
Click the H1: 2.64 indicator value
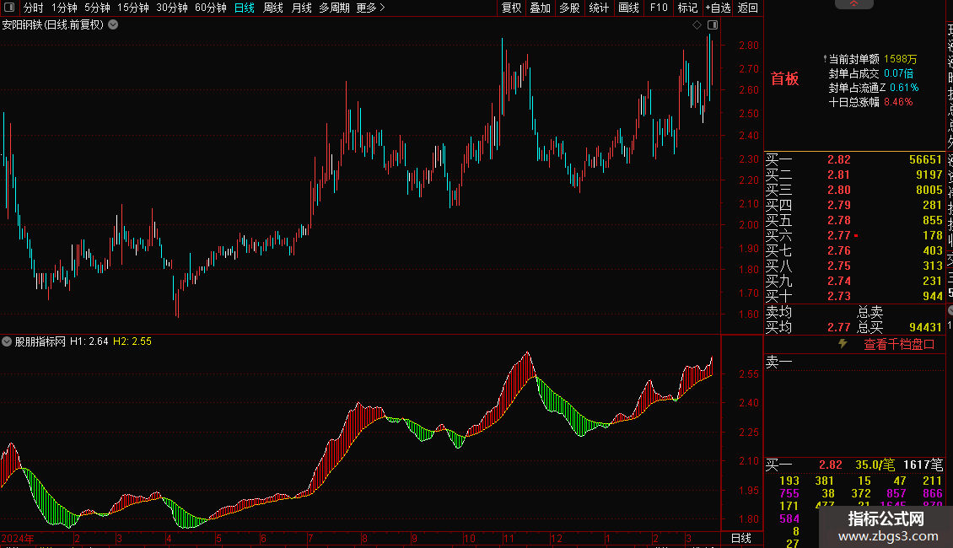[x=89, y=341]
